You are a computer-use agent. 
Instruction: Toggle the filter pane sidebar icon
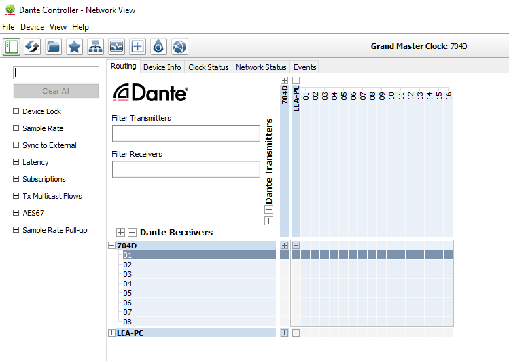[12, 47]
